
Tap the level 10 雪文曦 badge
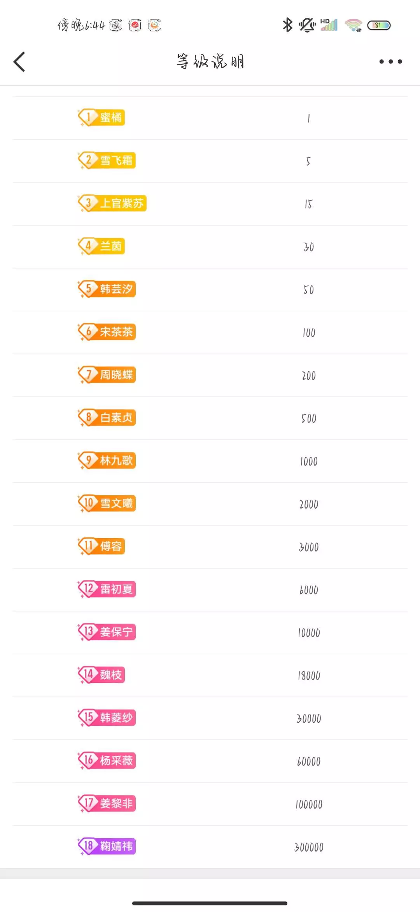pyautogui.click(x=107, y=504)
